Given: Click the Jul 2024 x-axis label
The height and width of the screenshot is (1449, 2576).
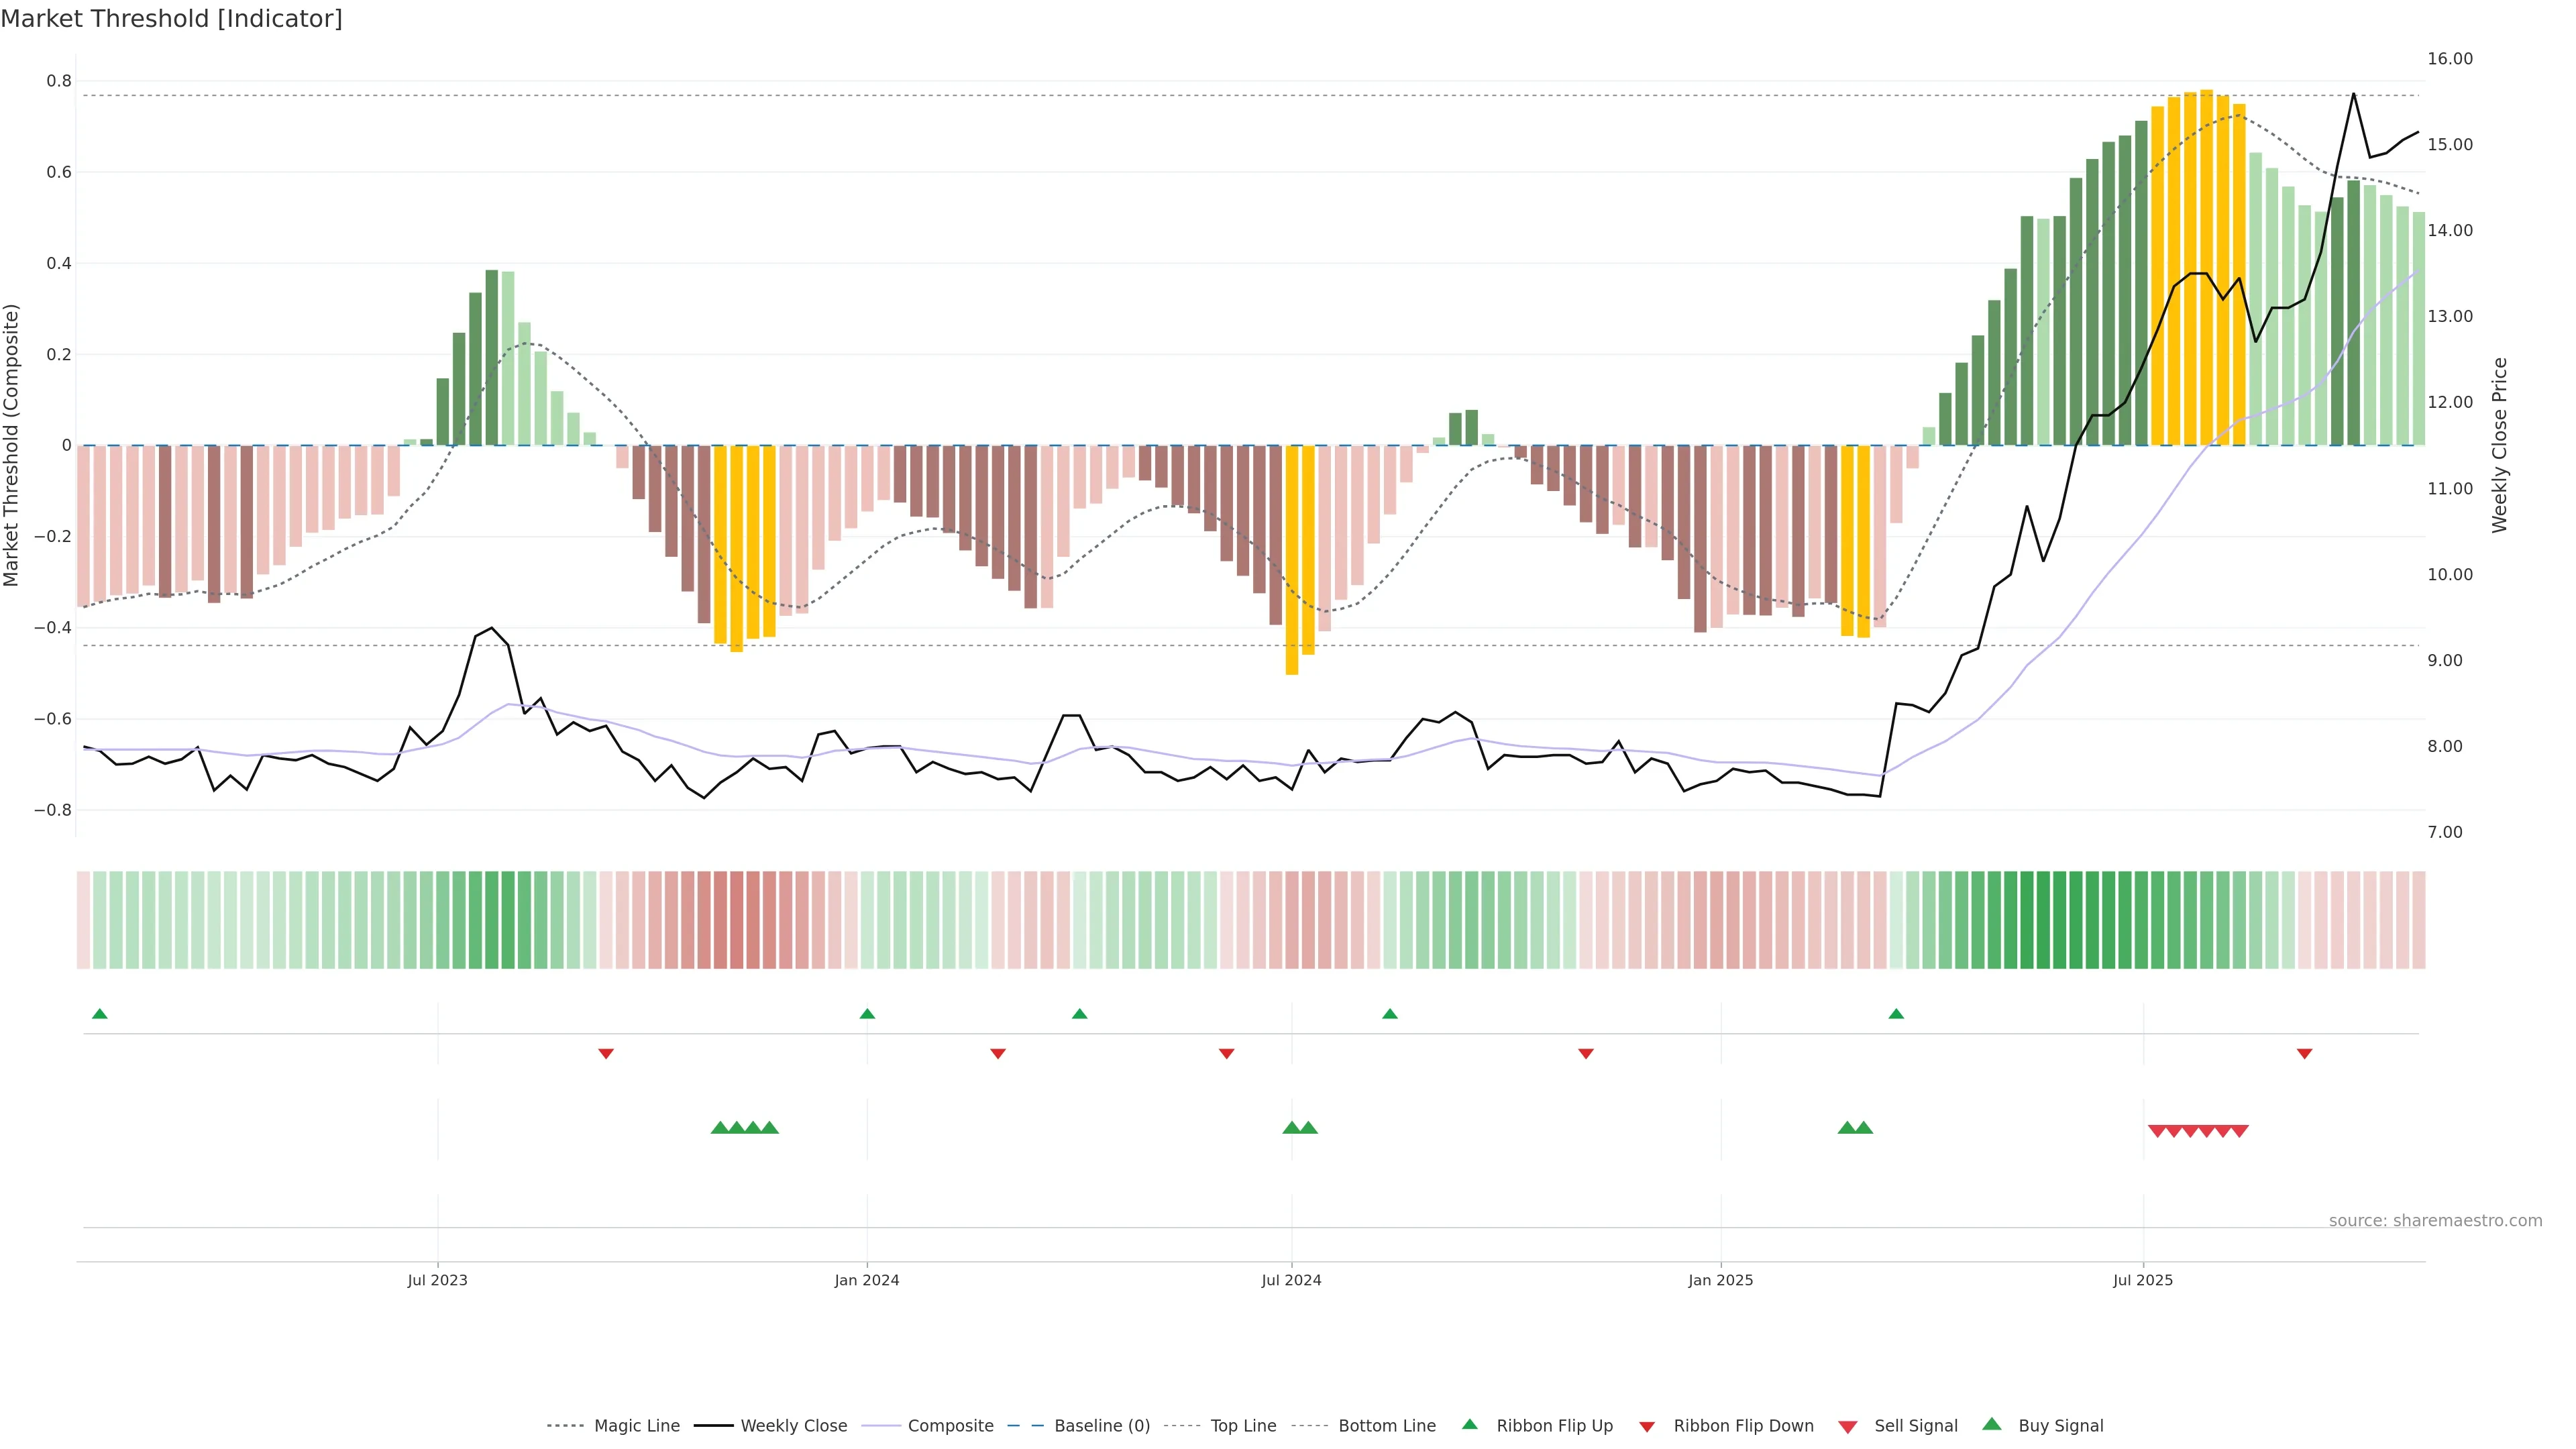Looking at the screenshot, I should tap(1291, 1280).
